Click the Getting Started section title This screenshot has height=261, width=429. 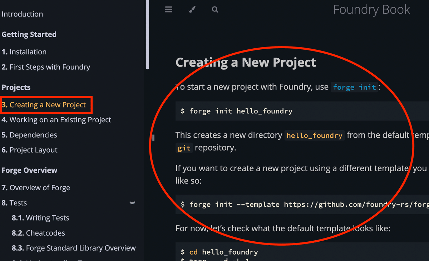point(29,35)
